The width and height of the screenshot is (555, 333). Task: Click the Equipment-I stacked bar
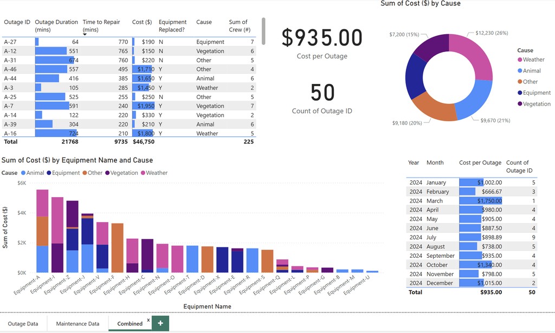tap(57, 235)
